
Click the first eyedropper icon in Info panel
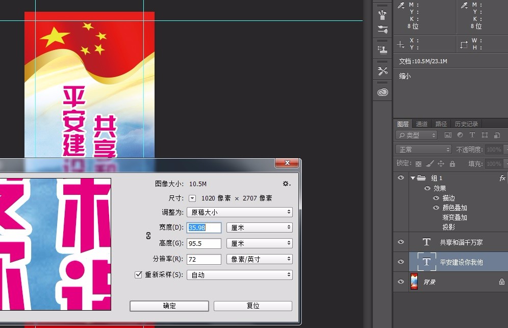point(401,5)
